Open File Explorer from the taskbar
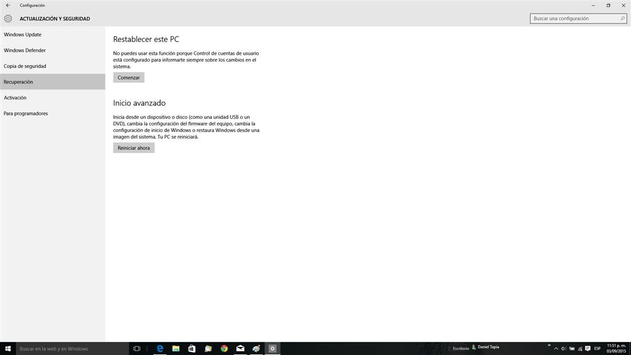Screen dimensions: 631x355 tap(176, 349)
